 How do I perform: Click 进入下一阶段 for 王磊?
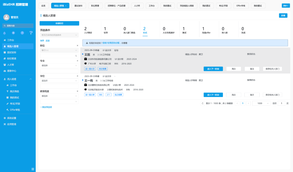pyautogui.click(x=213, y=69)
